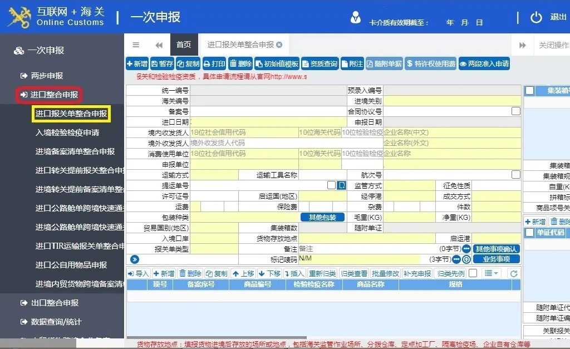Select 入境检验检疫申请 in the sidebar

tap(67, 132)
